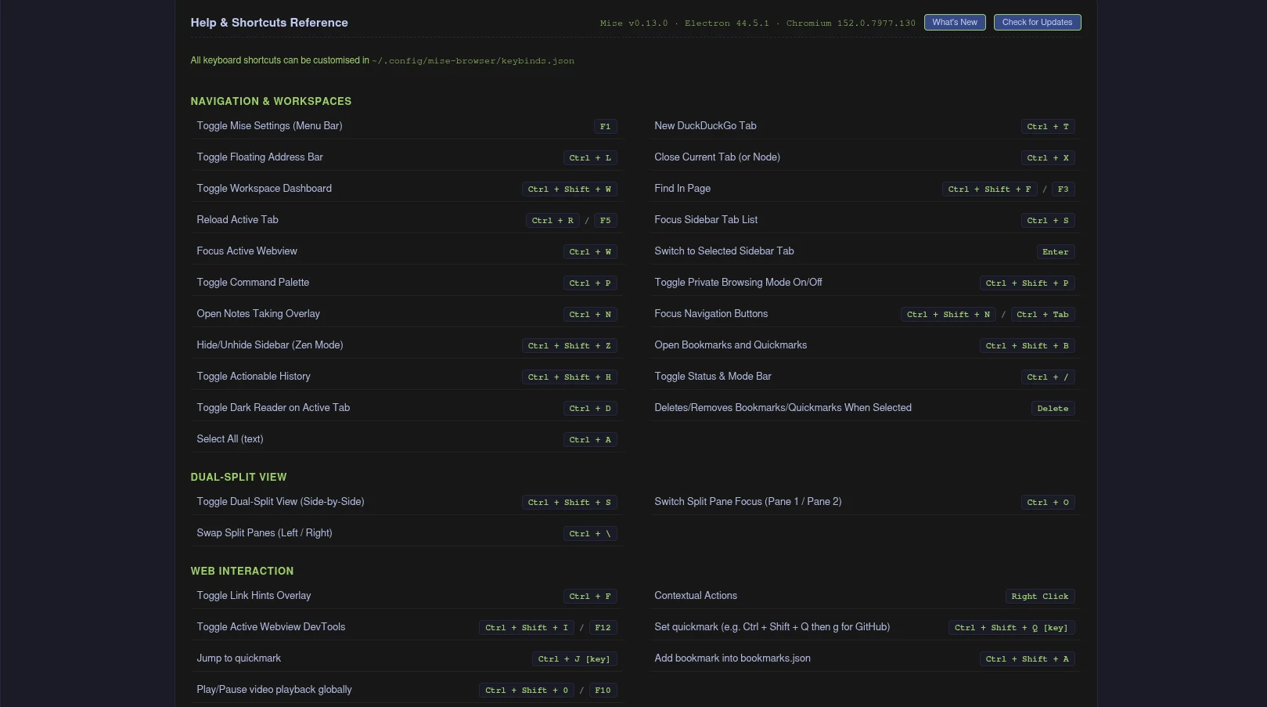The width and height of the screenshot is (1267, 707).
Task: Click 'Toggle Private Browsing Mode On/Off' label
Action: [738, 283]
